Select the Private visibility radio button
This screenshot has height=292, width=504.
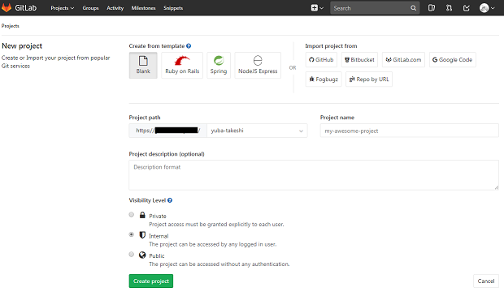(132, 214)
